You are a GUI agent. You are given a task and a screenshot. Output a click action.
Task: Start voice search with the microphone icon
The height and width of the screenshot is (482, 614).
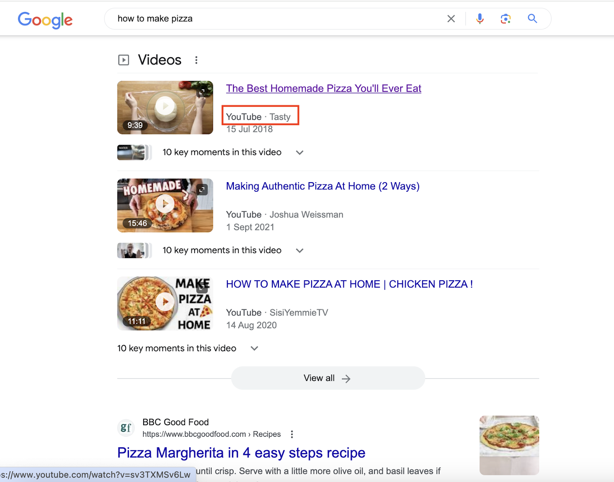coord(480,18)
